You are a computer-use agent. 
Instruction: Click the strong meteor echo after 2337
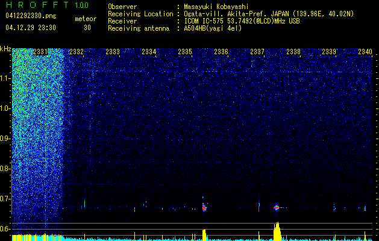click(x=277, y=207)
